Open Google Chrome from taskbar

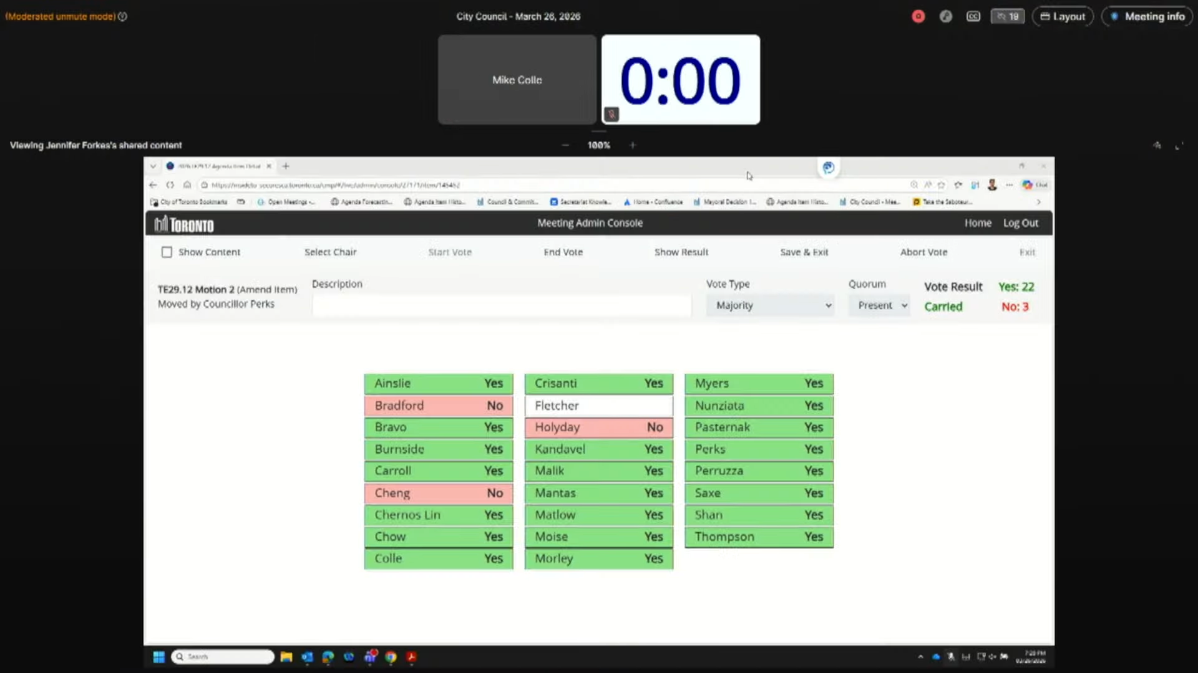(391, 657)
